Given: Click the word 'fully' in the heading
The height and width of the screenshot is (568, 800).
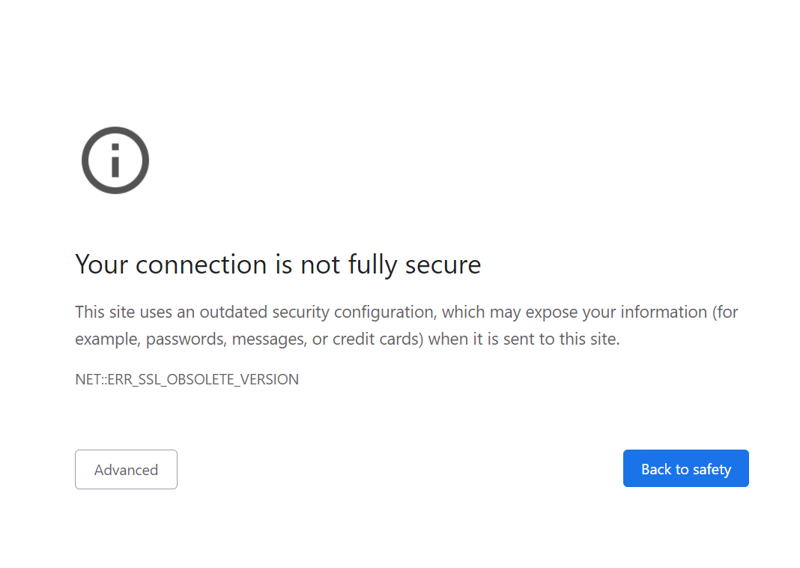Looking at the screenshot, I should [x=372, y=265].
